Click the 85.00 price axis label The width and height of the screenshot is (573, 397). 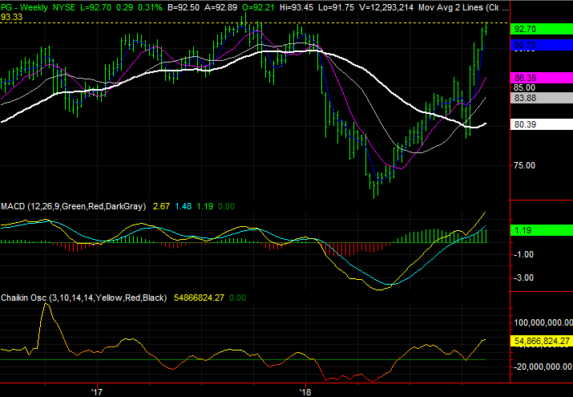click(524, 87)
